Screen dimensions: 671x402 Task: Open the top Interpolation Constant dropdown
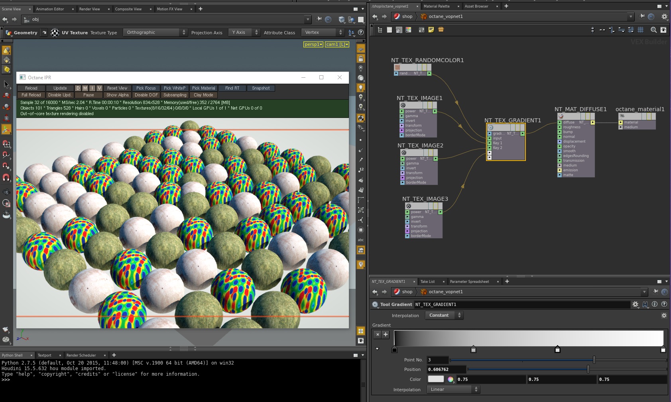tap(444, 315)
